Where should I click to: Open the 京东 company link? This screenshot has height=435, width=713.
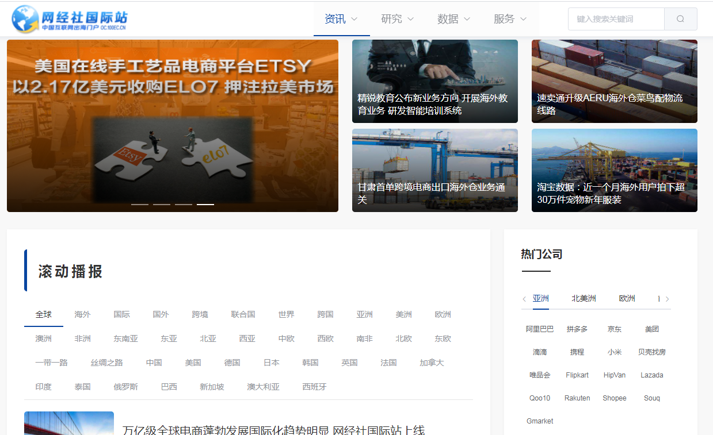615,329
